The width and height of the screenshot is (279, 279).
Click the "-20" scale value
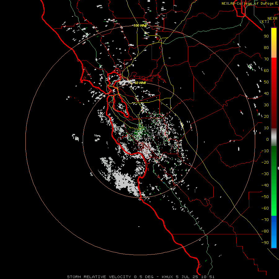click(x=265, y=162)
